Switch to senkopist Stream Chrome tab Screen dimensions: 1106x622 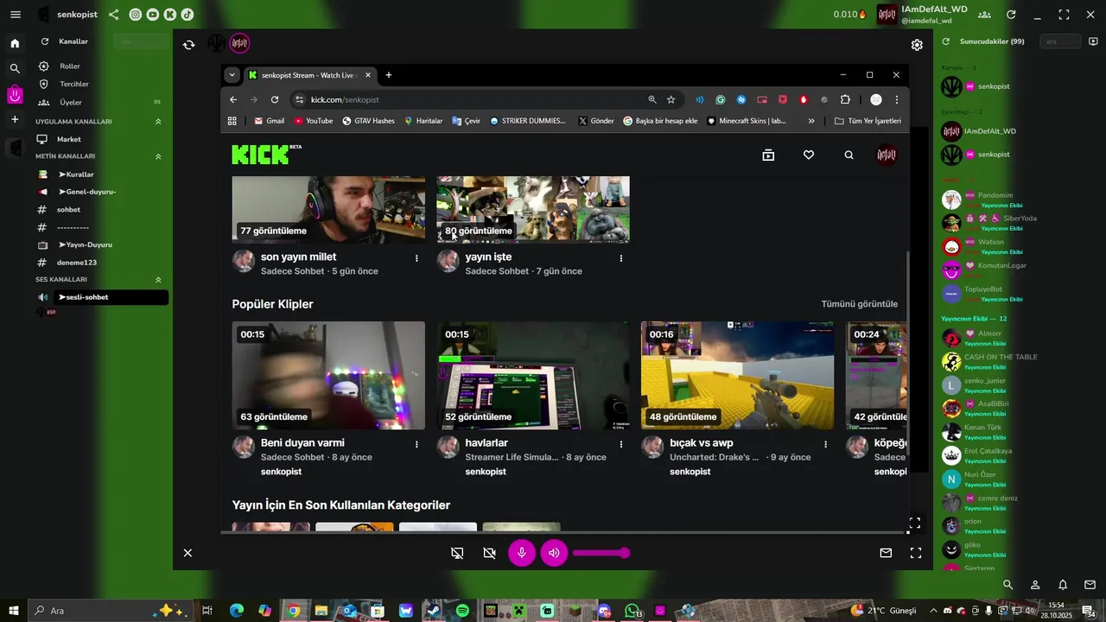pyautogui.click(x=309, y=75)
